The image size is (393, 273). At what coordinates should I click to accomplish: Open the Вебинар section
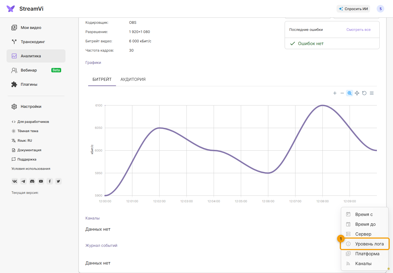(x=36, y=70)
